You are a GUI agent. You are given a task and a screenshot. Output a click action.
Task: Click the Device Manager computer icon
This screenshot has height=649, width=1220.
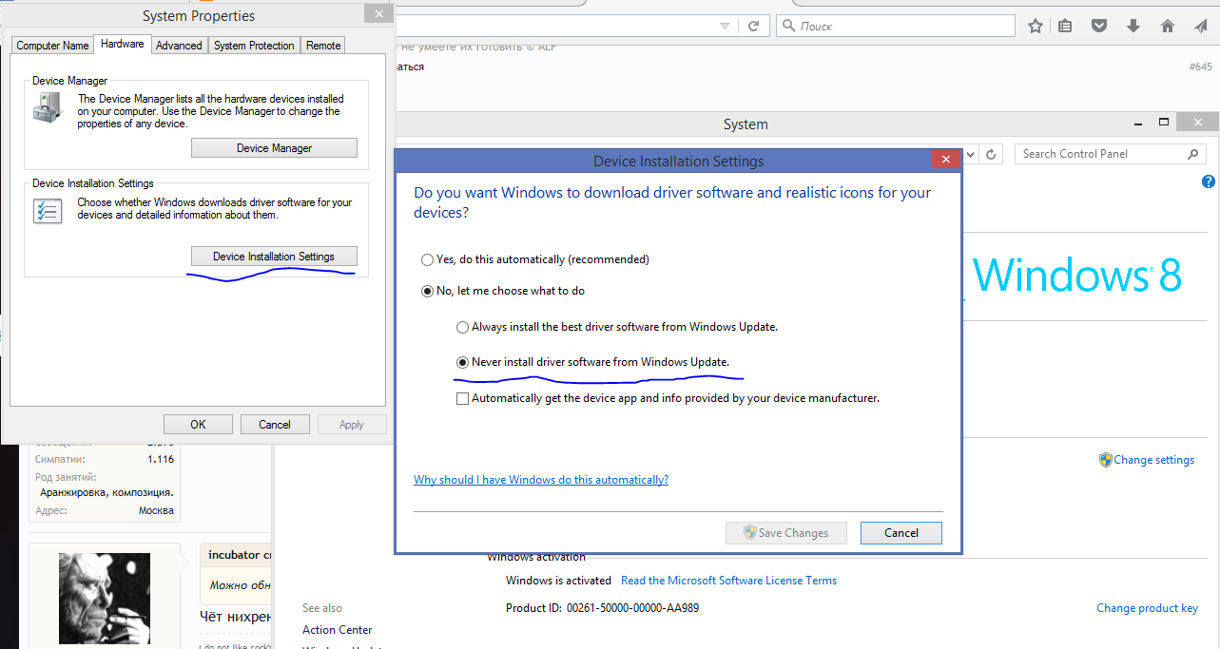[x=47, y=107]
